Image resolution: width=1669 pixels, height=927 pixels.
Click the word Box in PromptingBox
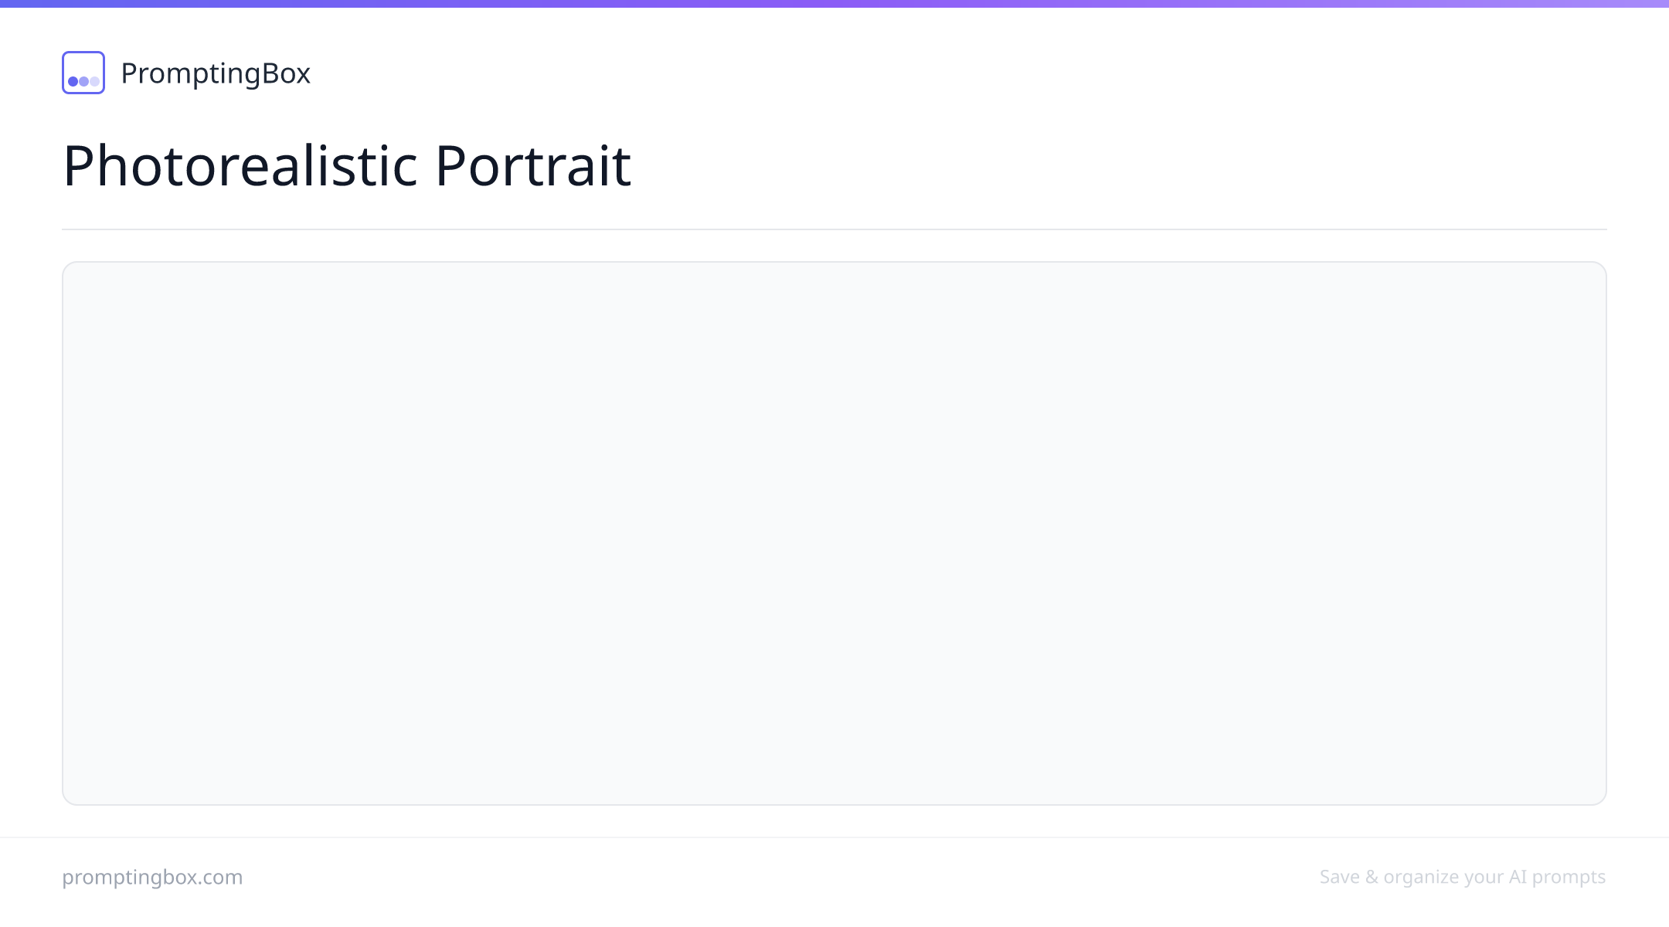(287, 73)
